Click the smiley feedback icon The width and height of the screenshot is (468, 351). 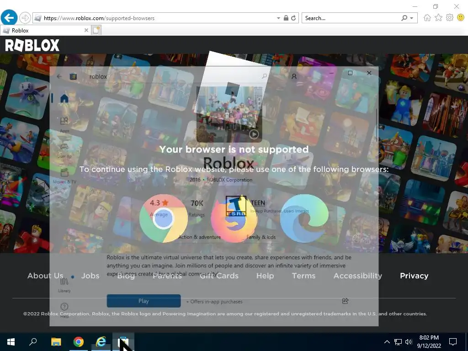(461, 18)
